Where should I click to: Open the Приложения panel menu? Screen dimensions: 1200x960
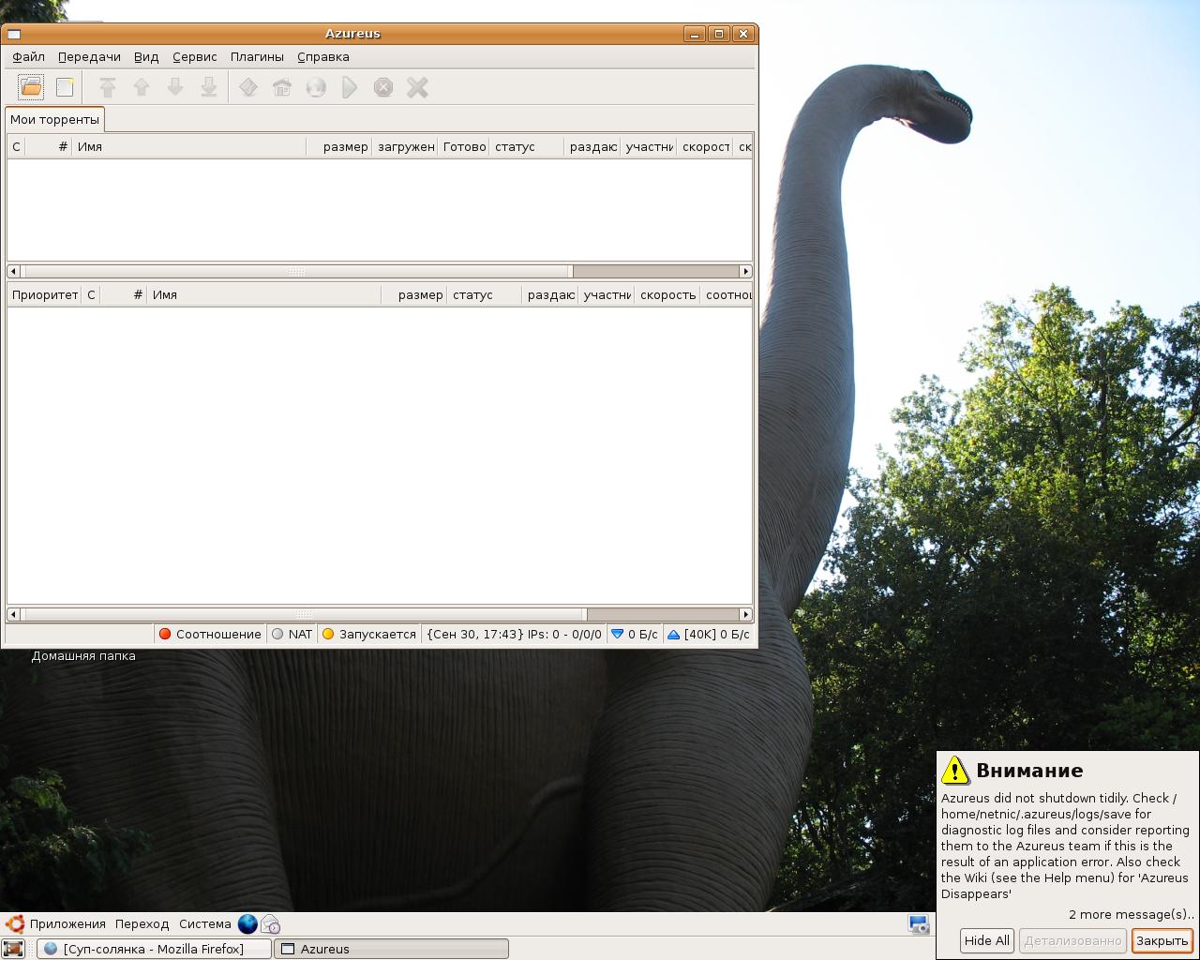click(x=56, y=923)
